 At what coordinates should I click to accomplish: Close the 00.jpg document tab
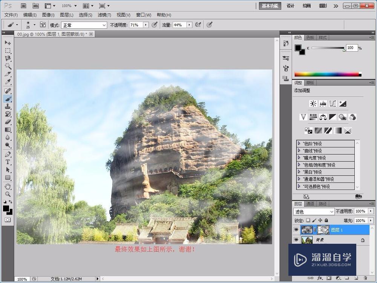click(91, 34)
